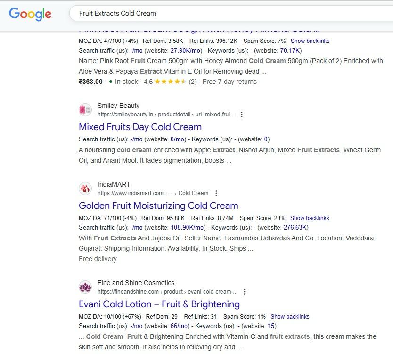
Task: Open more options menu for IndiaMART result
Action: tap(216, 193)
